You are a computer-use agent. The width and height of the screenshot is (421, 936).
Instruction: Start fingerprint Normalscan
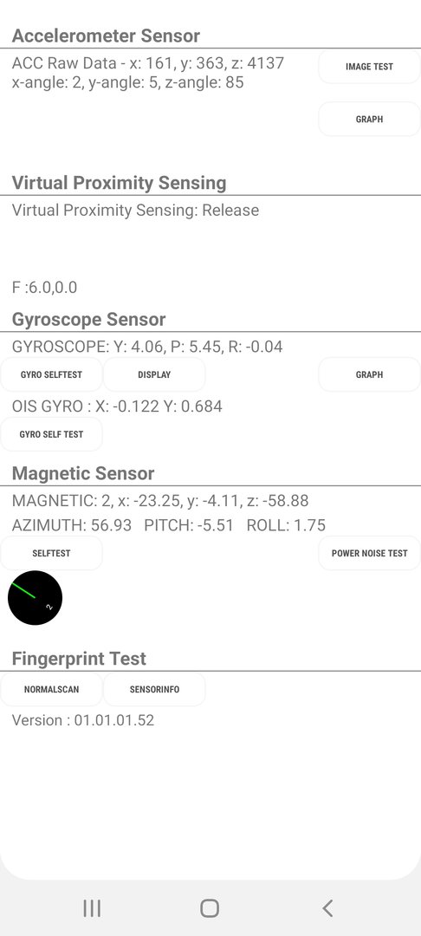click(x=51, y=690)
